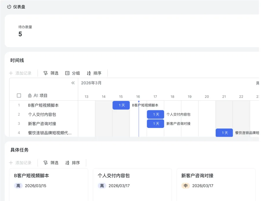261x201 pixels.
Task: Select row 2, 个人交付内容包, in the project list
Action: pos(44,114)
